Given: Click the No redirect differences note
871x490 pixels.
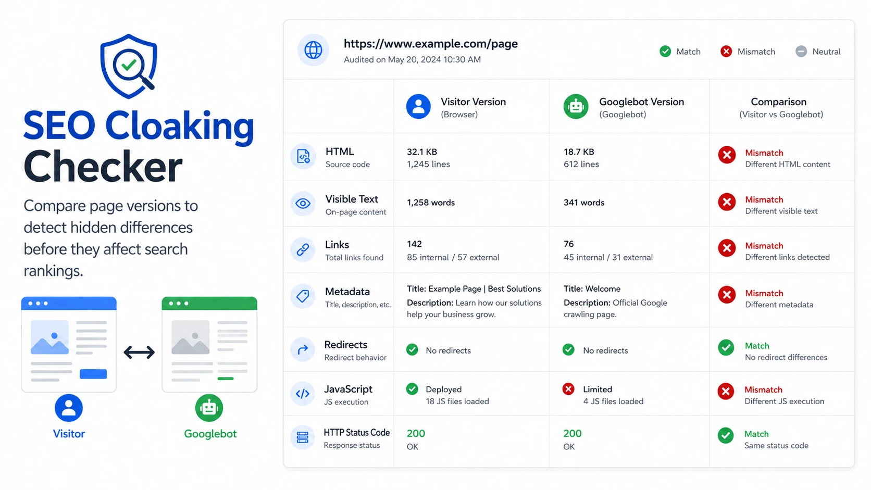Looking at the screenshot, I should click(x=786, y=357).
